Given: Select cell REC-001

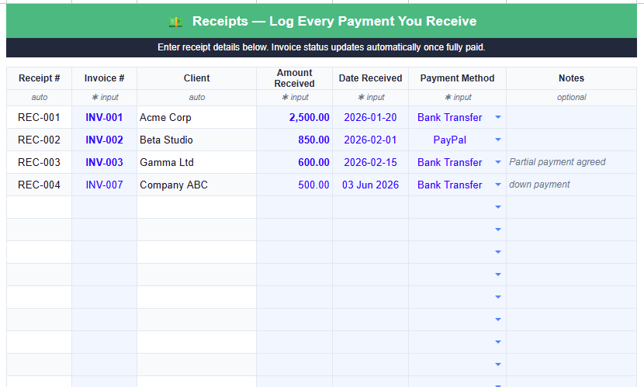Looking at the screenshot, I should [39, 117].
